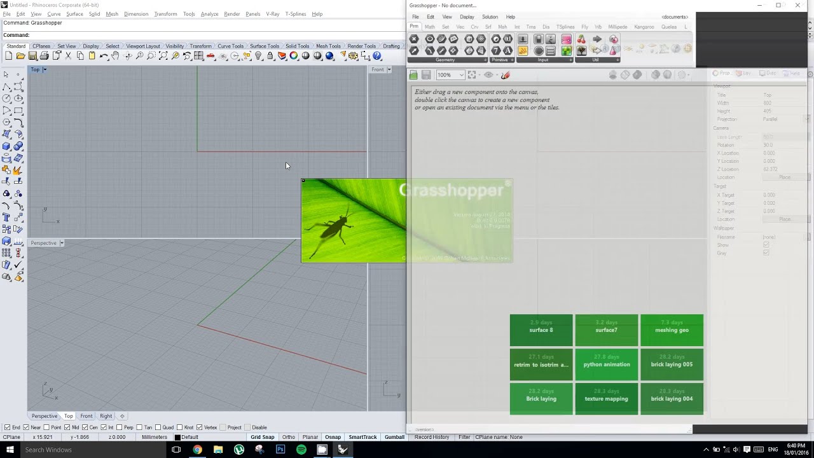Click the blue Render sphere icon in Rhino
The height and width of the screenshot is (458, 814).
(329, 56)
